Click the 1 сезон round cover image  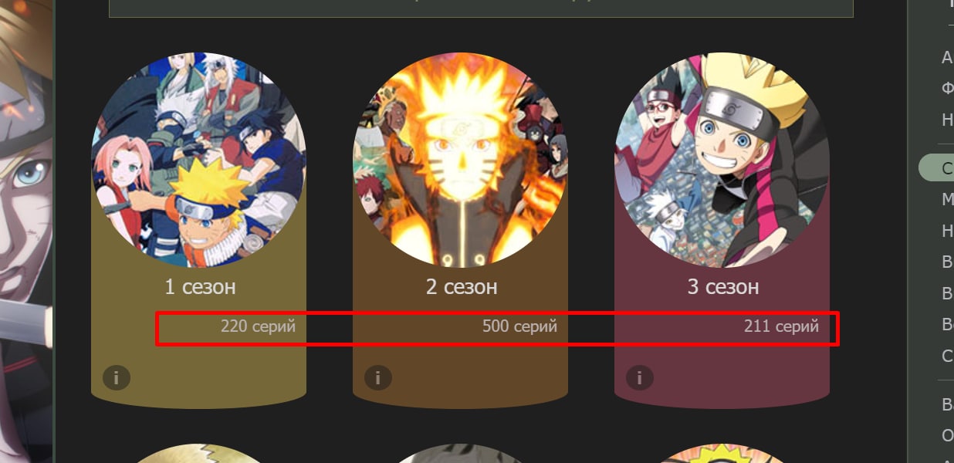coord(199,160)
